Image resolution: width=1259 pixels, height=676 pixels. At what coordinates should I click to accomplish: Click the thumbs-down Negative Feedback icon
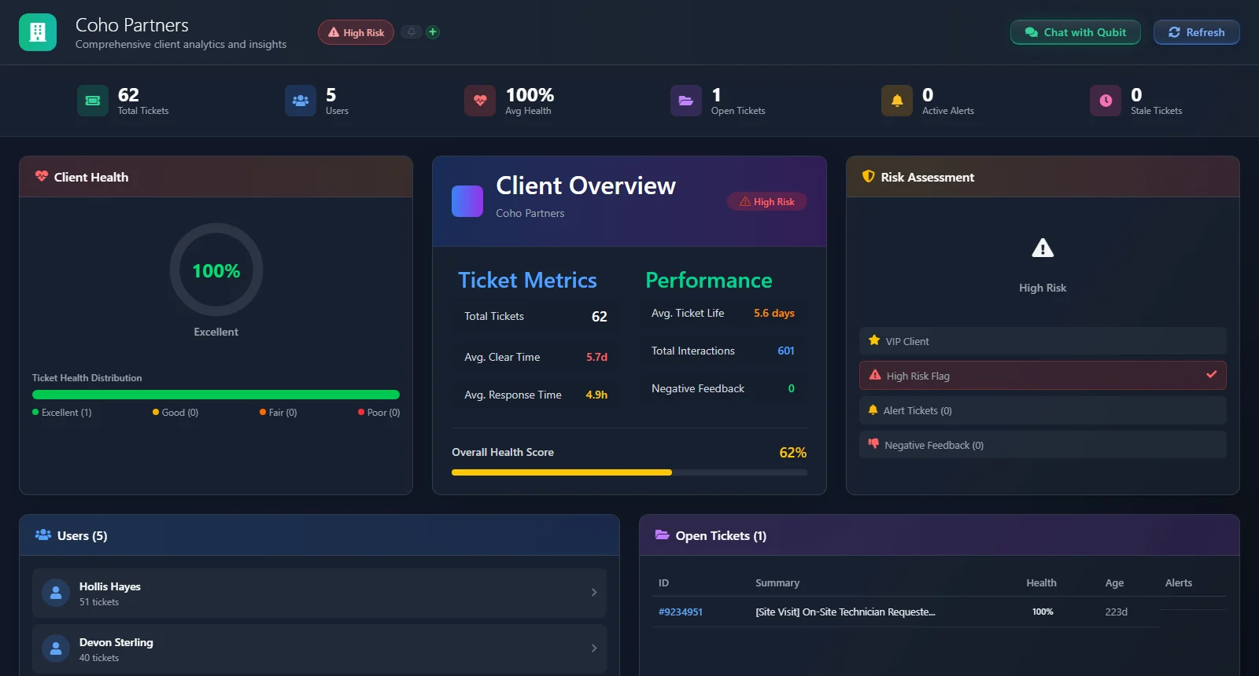(x=873, y=444)
